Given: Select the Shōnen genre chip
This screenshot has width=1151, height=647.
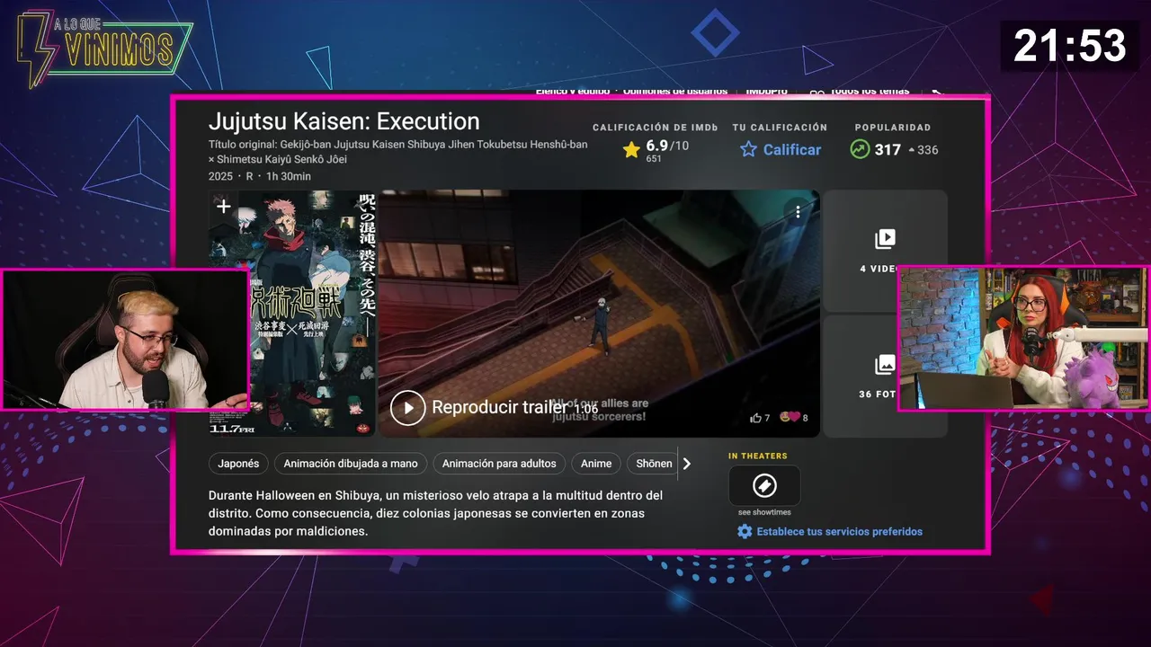Looking at the screenshot, I should point(654,464).
